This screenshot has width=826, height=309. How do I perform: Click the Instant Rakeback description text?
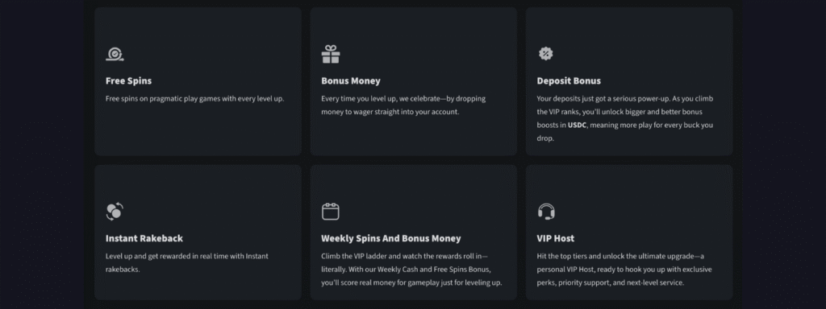[187, 262]
